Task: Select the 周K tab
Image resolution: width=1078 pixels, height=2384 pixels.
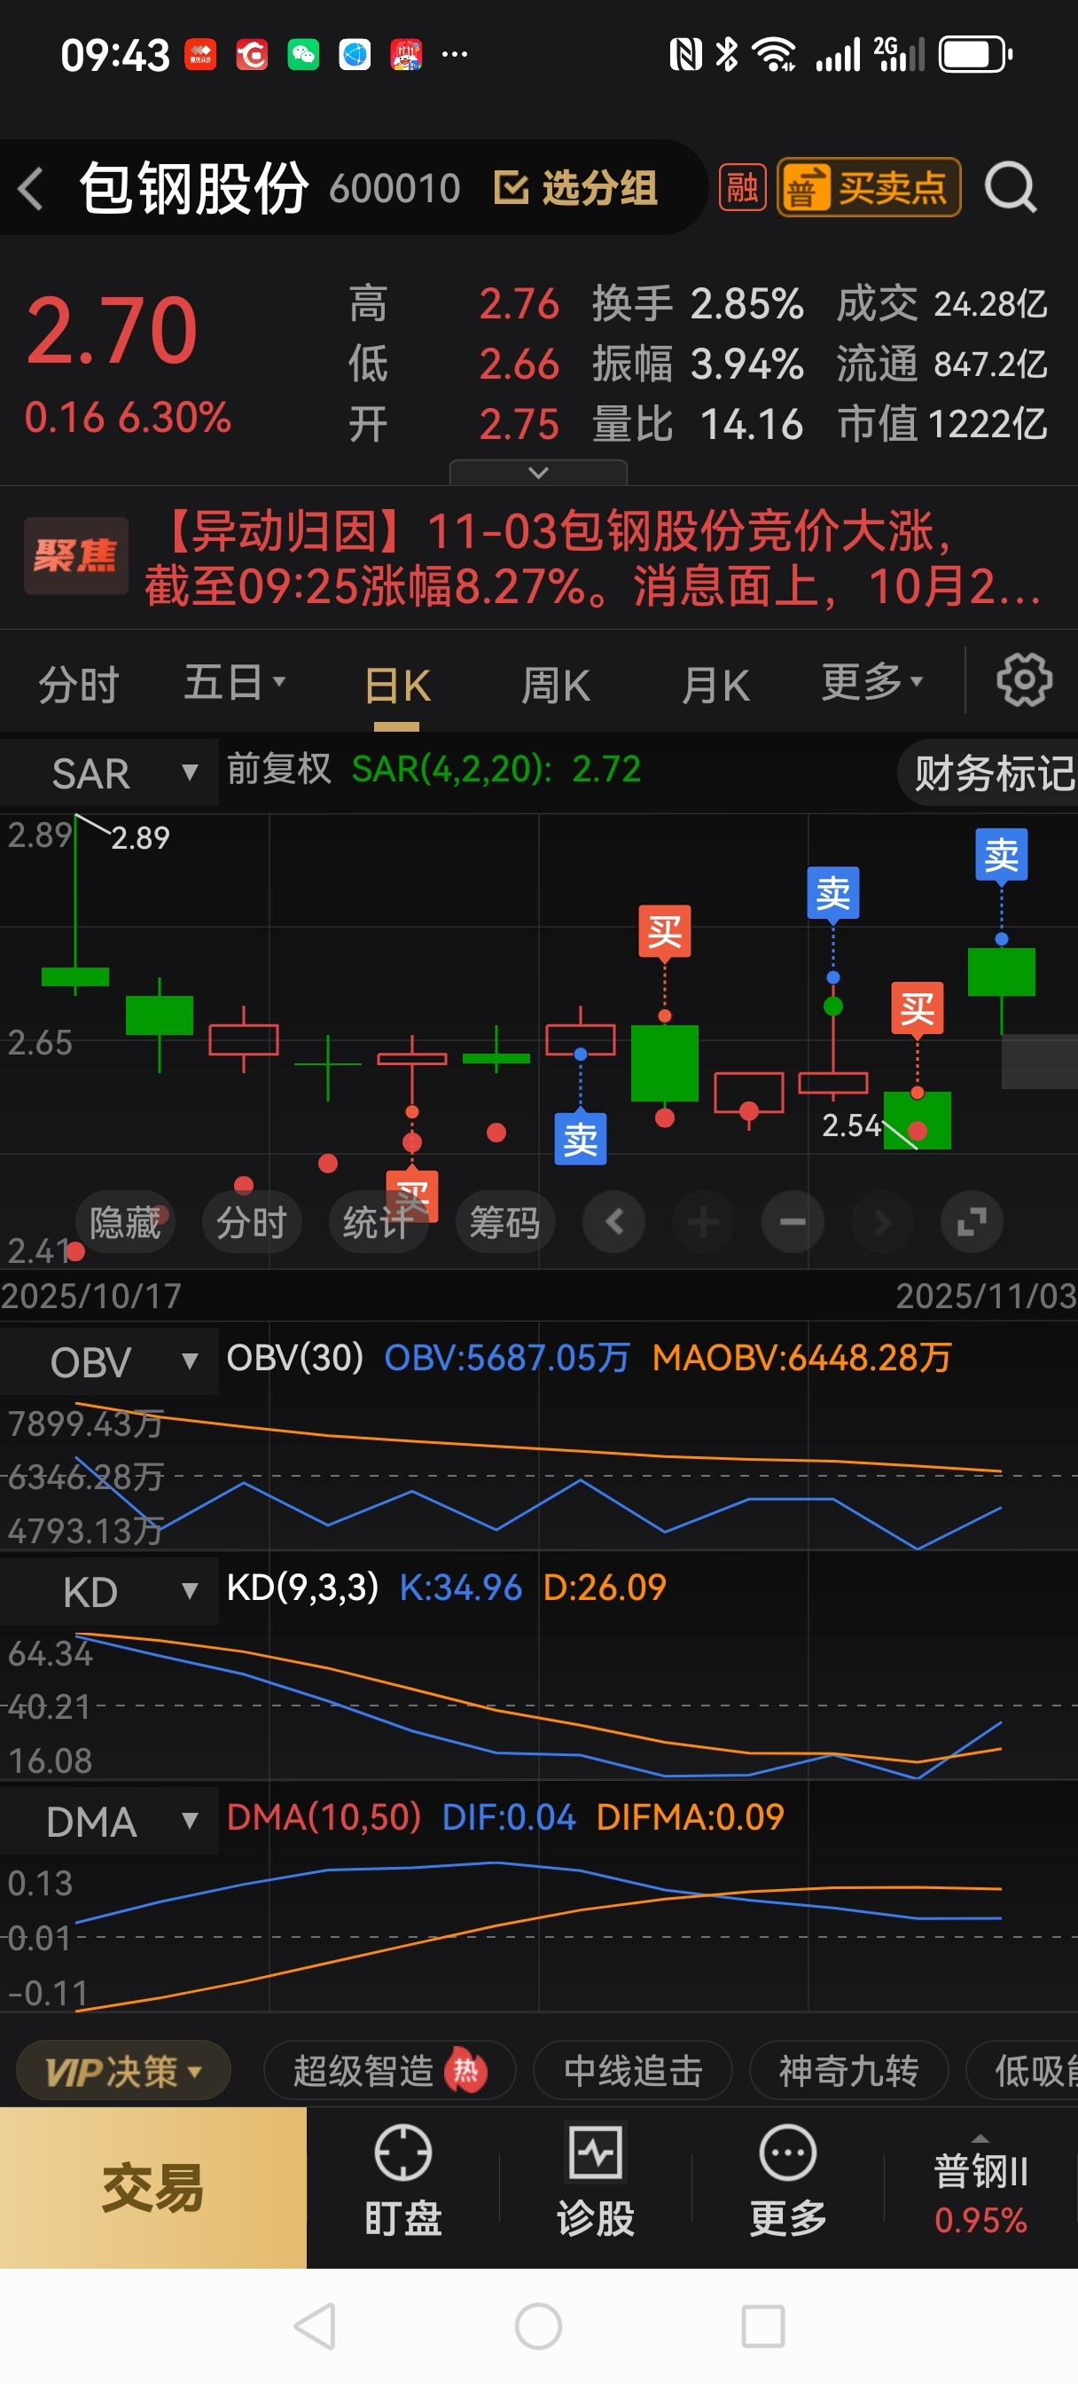Action: 555,686
